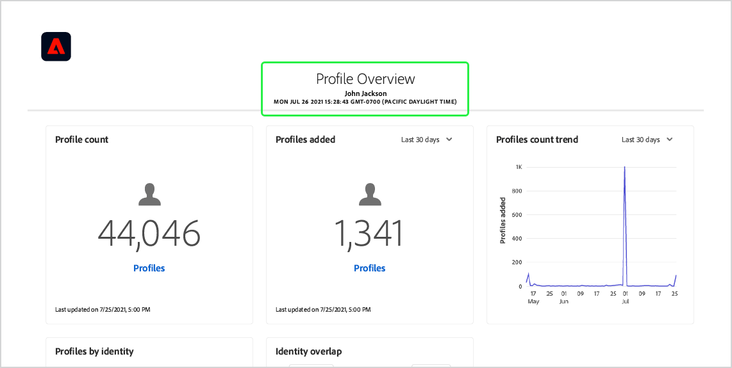
Task: Click the 44,046 profile count number
Action: [x=149, y=233]
